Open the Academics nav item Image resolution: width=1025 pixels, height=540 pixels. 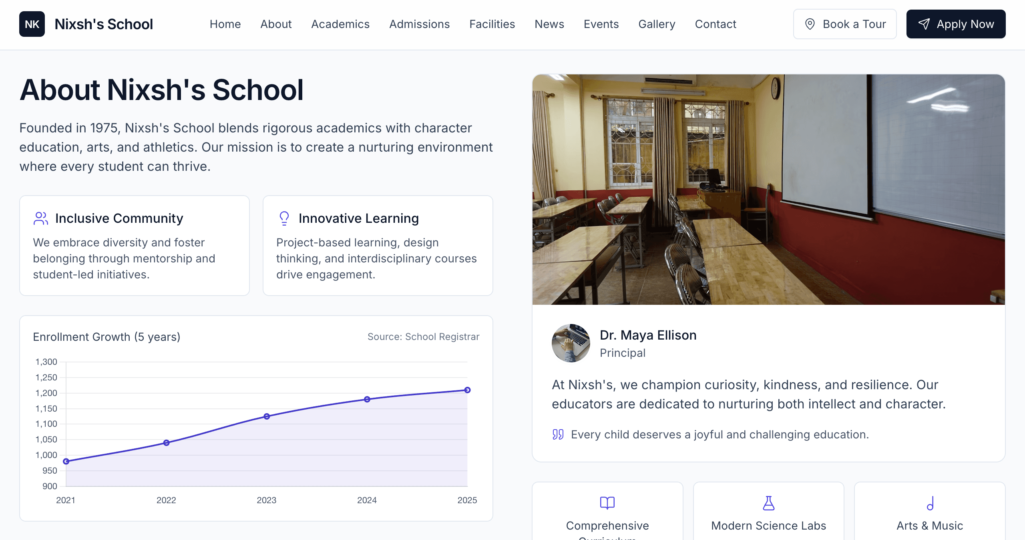pos(340,24)
